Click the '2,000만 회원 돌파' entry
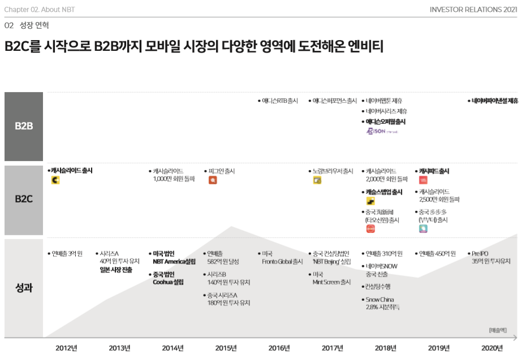Screen dimensions: 523x363 click(x=387, y=179)
